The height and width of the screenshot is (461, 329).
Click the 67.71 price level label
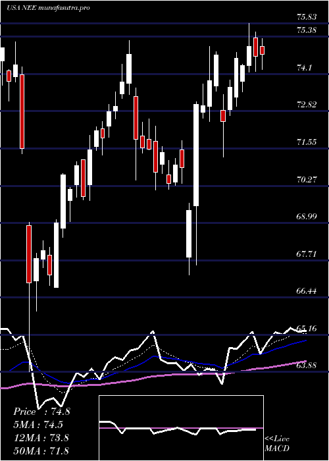click(307, 254)
